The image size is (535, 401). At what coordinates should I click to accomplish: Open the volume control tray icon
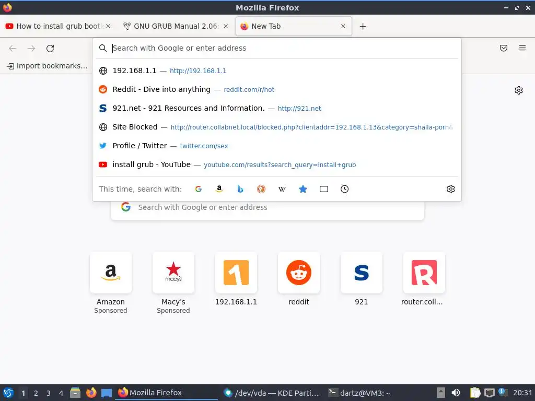pyautogui.click(x=456, y=393)
